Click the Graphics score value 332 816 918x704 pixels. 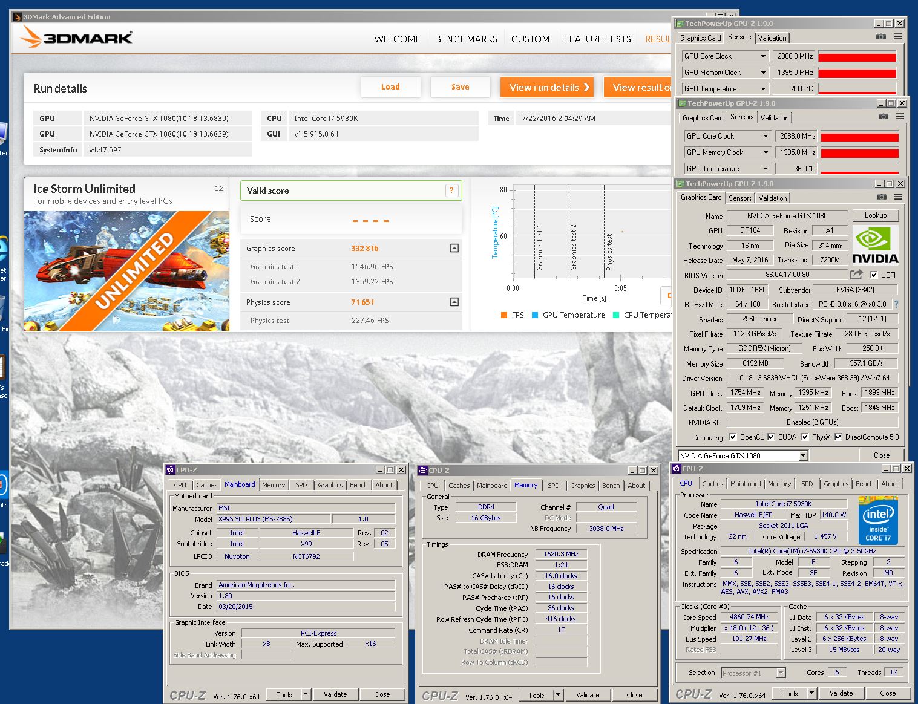tap(365, 248)
